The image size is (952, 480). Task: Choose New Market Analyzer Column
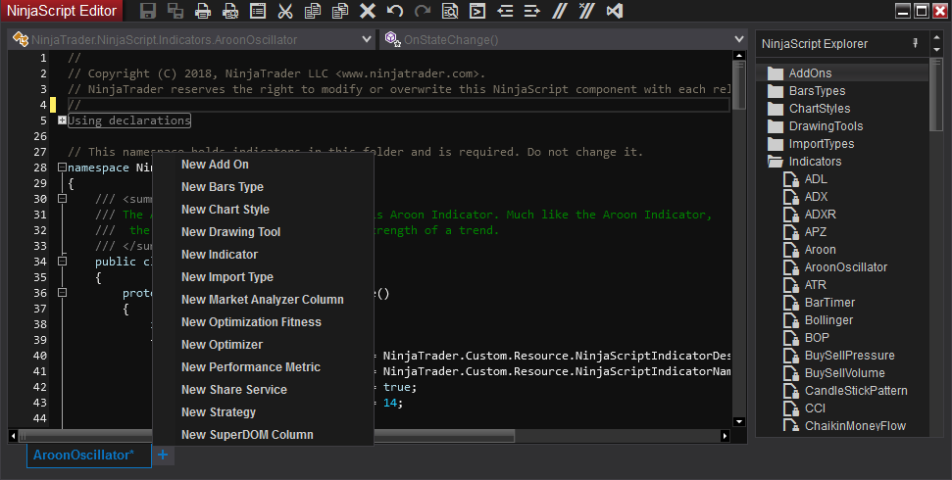point(263,299)
